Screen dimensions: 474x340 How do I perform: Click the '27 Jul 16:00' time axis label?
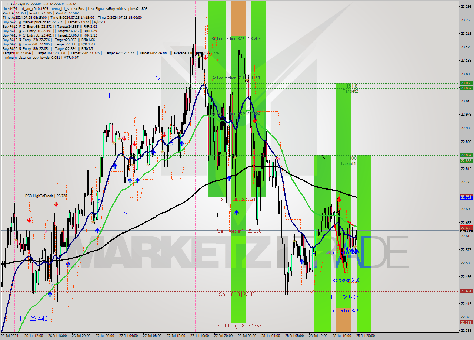coord(200,336)
